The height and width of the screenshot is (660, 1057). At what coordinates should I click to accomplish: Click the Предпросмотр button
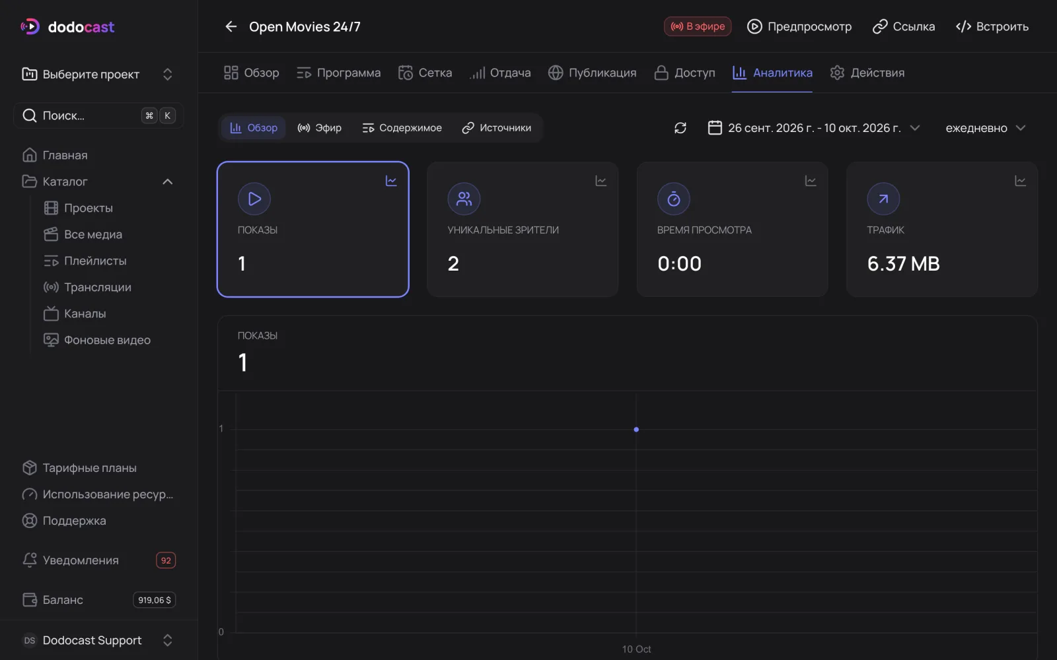pyautogui.click(x=799, y=26)
